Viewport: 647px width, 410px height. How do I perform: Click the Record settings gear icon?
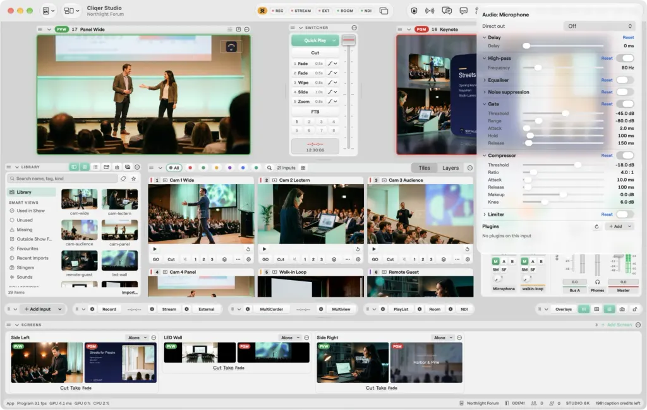point(92,309)
